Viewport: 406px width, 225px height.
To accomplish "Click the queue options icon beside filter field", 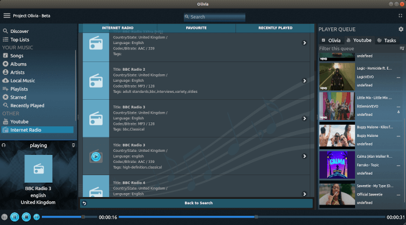I will click(x=401, y=48).
